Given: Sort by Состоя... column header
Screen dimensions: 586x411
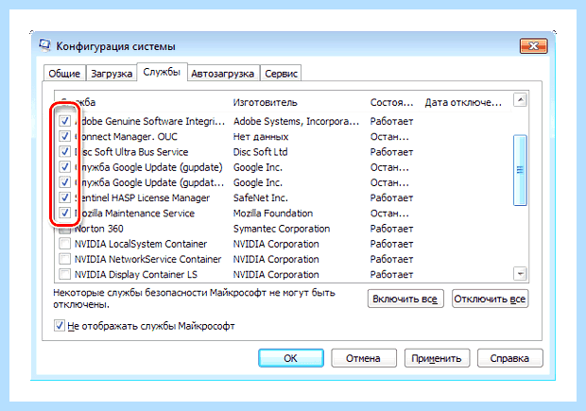Looking at the screenshot, I should point(391,102).
